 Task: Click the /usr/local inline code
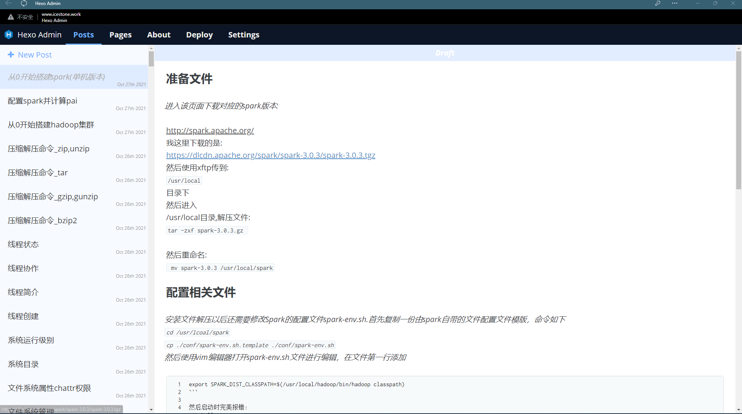(184, 181)
